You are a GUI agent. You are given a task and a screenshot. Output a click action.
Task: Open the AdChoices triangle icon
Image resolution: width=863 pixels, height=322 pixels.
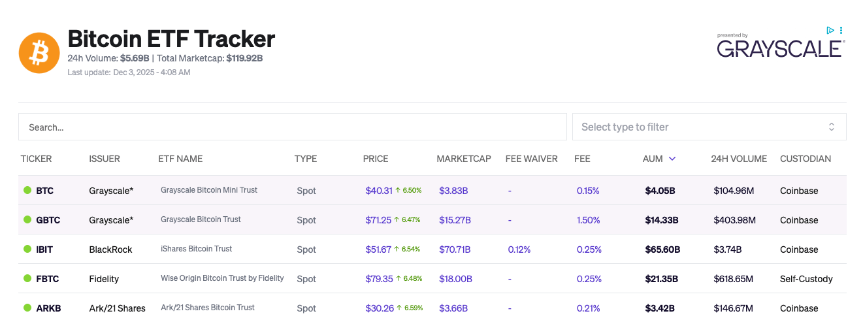click(830, 30)
